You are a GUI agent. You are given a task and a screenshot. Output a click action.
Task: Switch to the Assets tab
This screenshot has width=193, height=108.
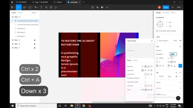20,13
